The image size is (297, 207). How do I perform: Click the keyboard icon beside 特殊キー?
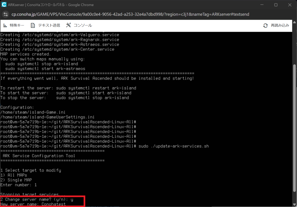pos(5,25)
